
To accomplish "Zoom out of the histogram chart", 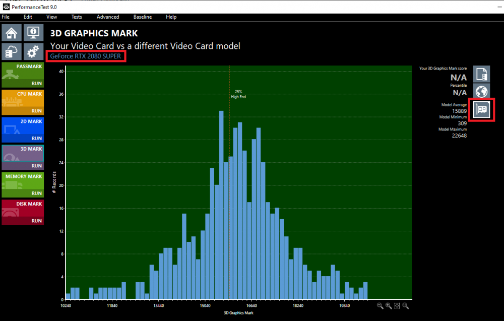I will pos(380,306).
